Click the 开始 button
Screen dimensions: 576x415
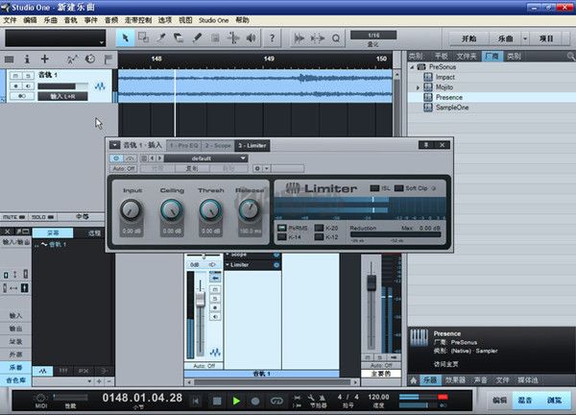coord(468,38)
